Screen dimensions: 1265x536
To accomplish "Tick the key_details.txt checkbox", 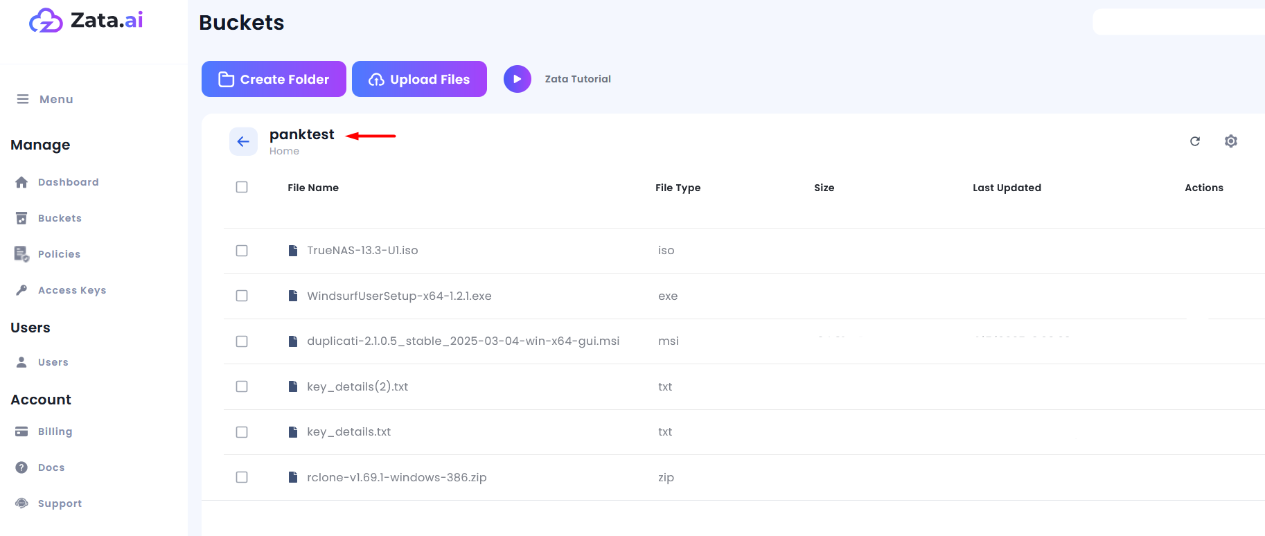I will pyautogui.click(x=242, y=432).
